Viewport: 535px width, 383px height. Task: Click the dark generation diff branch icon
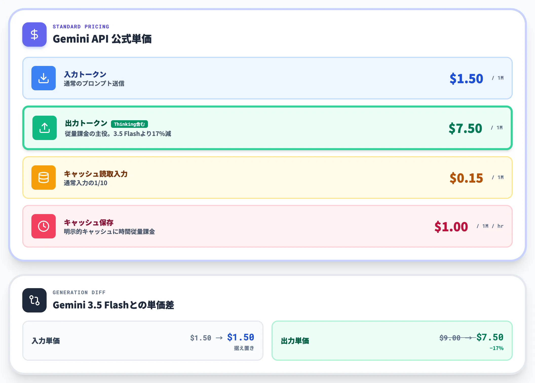click(34, 300)
